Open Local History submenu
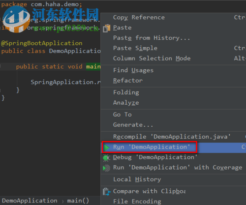The width and height of the screenshot is (246, 205). tap(173, 179)
